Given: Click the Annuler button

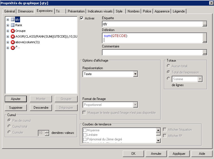Looking at the screenshot, I should (156, 154).
